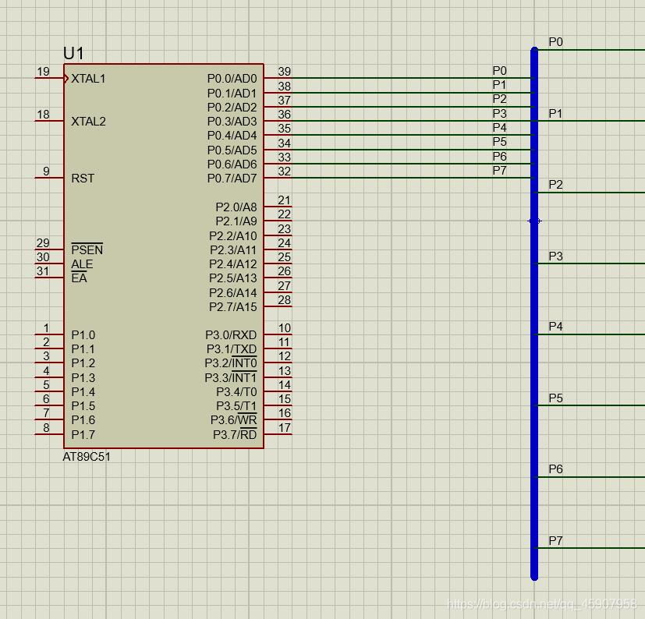Select pin number 21 at P2.0/A8

pyautogui.click(x=284, y=200)
